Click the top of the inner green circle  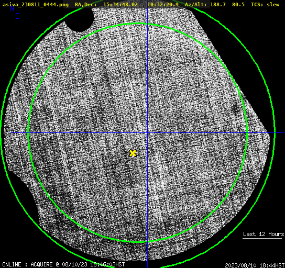(x=137, y=24)
